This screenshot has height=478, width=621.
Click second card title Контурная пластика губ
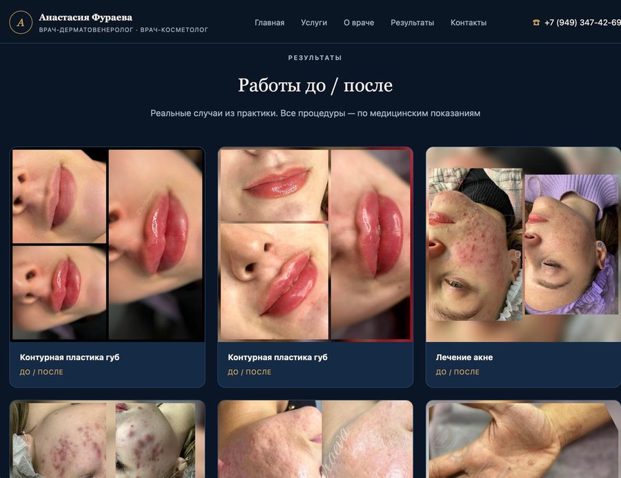[x=277, y=357]
